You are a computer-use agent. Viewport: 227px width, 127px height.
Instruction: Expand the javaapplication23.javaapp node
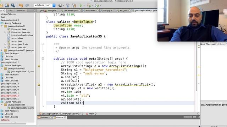[x=2, y=50]
